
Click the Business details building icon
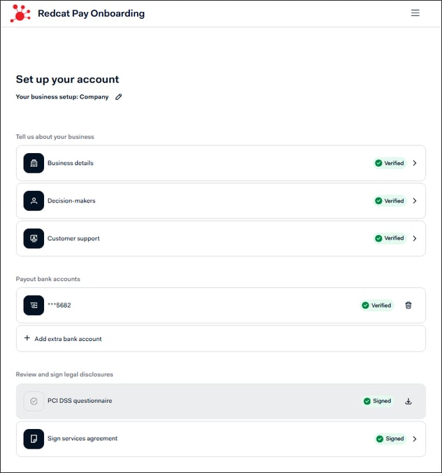click(34, 163)
